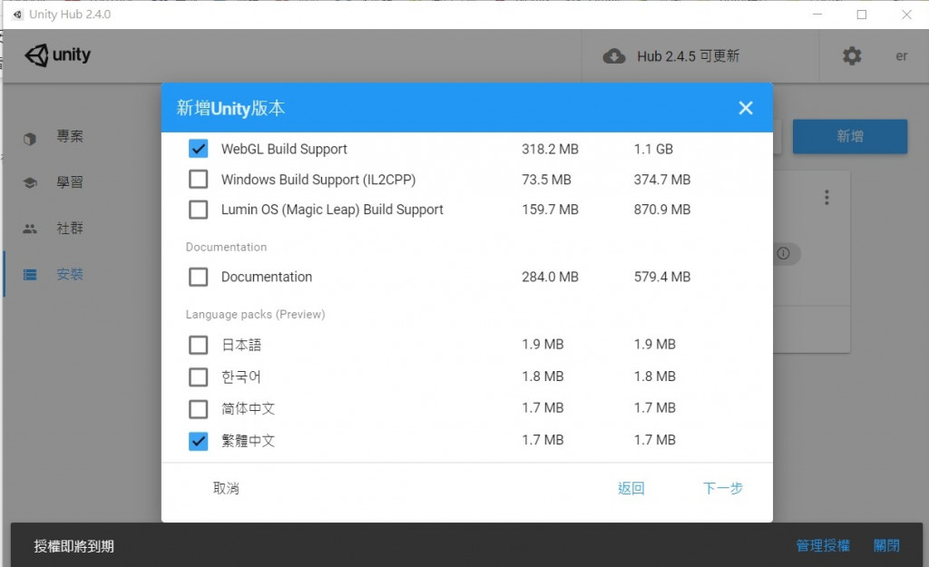Open the 社群 community tab
Image resolution: width=929 pixels, height=567 pixels.
pos(70,228)
